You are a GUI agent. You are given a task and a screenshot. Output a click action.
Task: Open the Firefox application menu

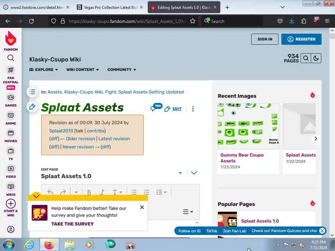(327, 21)
